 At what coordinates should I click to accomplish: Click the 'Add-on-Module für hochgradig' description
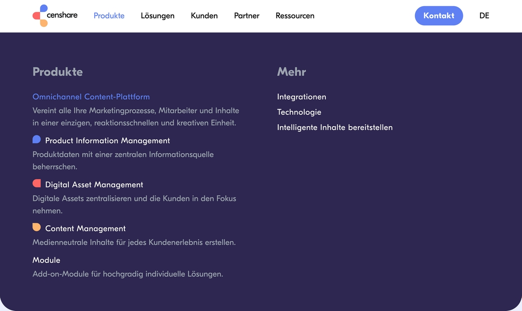tap(128, 274)
